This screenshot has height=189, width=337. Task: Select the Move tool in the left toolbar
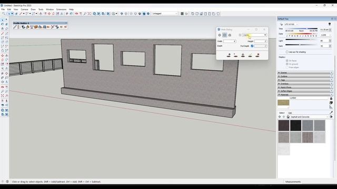(2, 56)
